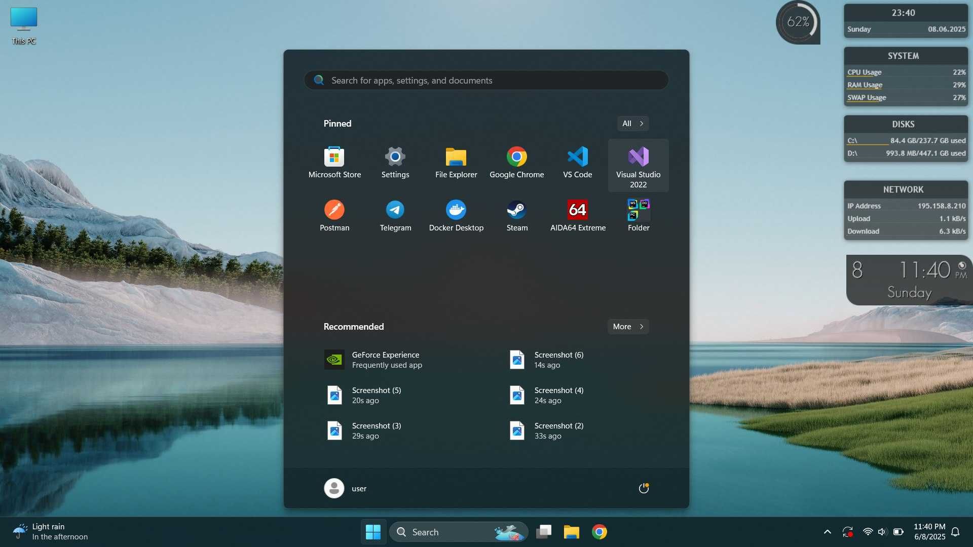Screen dimensions: 973x547
Task: Click the CPU Usage row in SYSTEM widget
Action: coord(906,72)
